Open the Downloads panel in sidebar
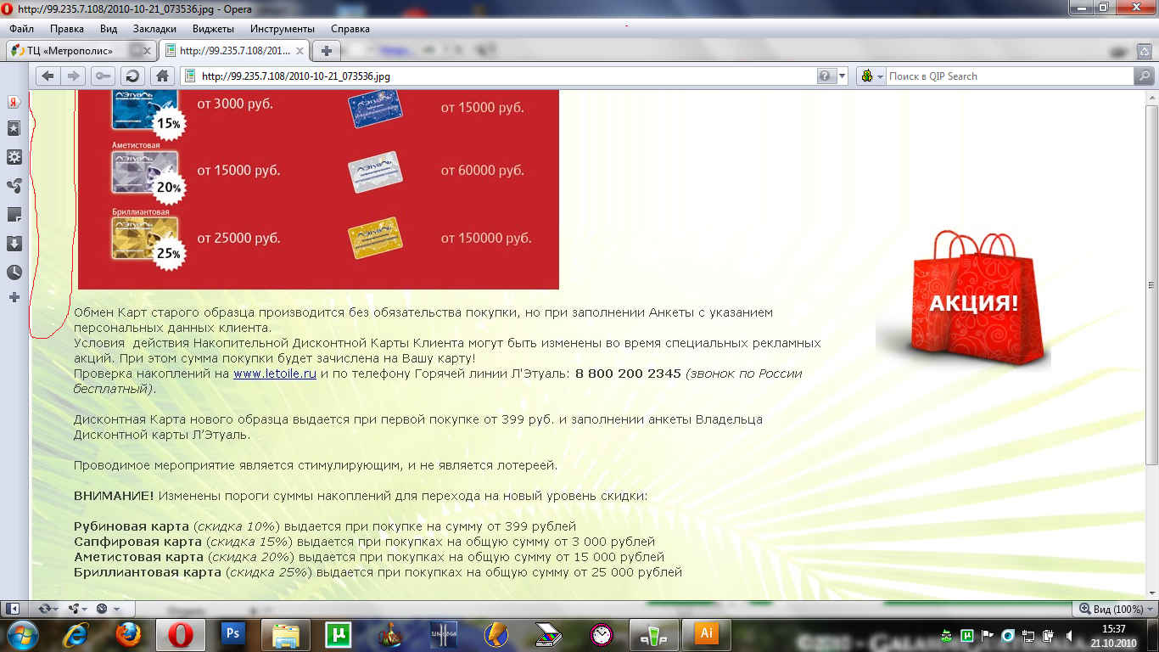The image size is (1159, 652). 14,244
